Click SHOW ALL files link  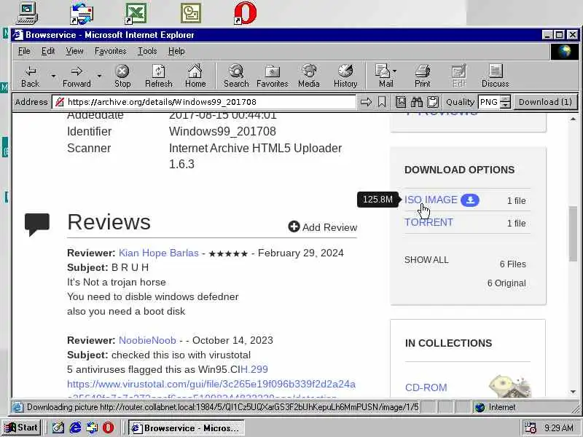426,260
